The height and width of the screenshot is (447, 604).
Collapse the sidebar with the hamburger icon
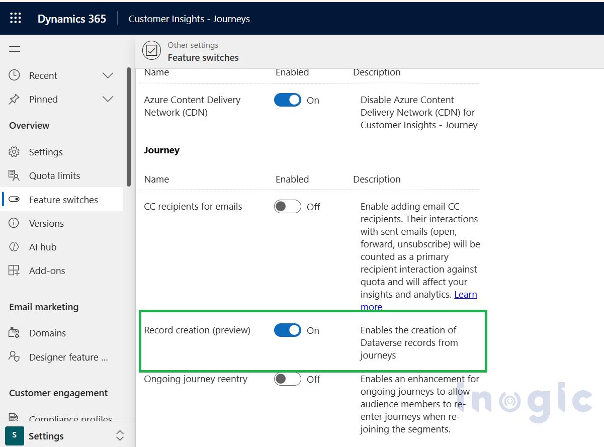click(x=15, y=49)
